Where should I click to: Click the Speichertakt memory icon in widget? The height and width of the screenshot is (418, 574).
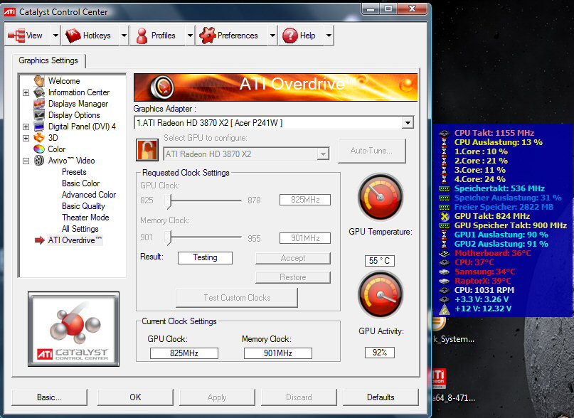coord(444,189)
